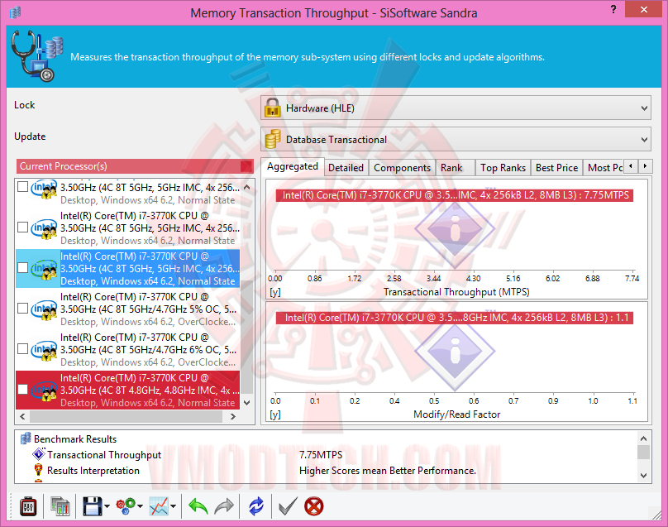Click processor list scrollbar down arrow
This screenshot has width=668, height=527.
pyautogui.click(x=246, y=403)
